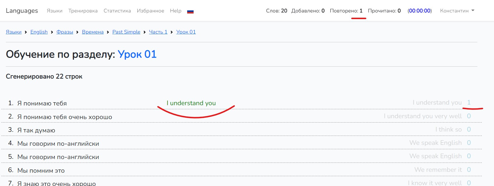494x186 pixels.
Task: Click the Help menu item
Action: [176, 11]
